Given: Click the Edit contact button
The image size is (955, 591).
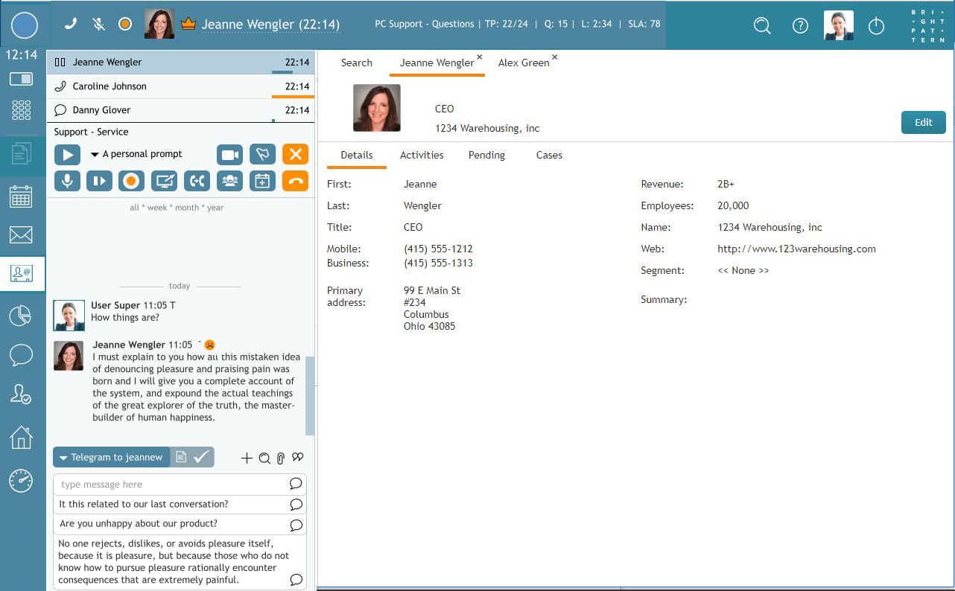Looking at the screenshot, I should tap(924, 122).
